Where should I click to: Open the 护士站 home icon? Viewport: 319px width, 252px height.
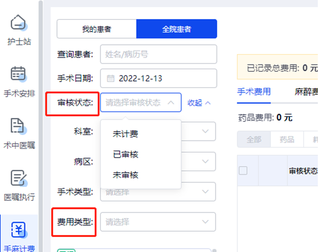tap(18, 22)
